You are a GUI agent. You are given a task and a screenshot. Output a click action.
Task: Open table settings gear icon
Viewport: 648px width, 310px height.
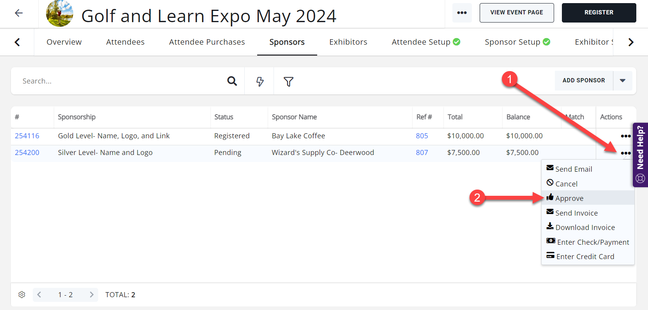tap(22, 294)
